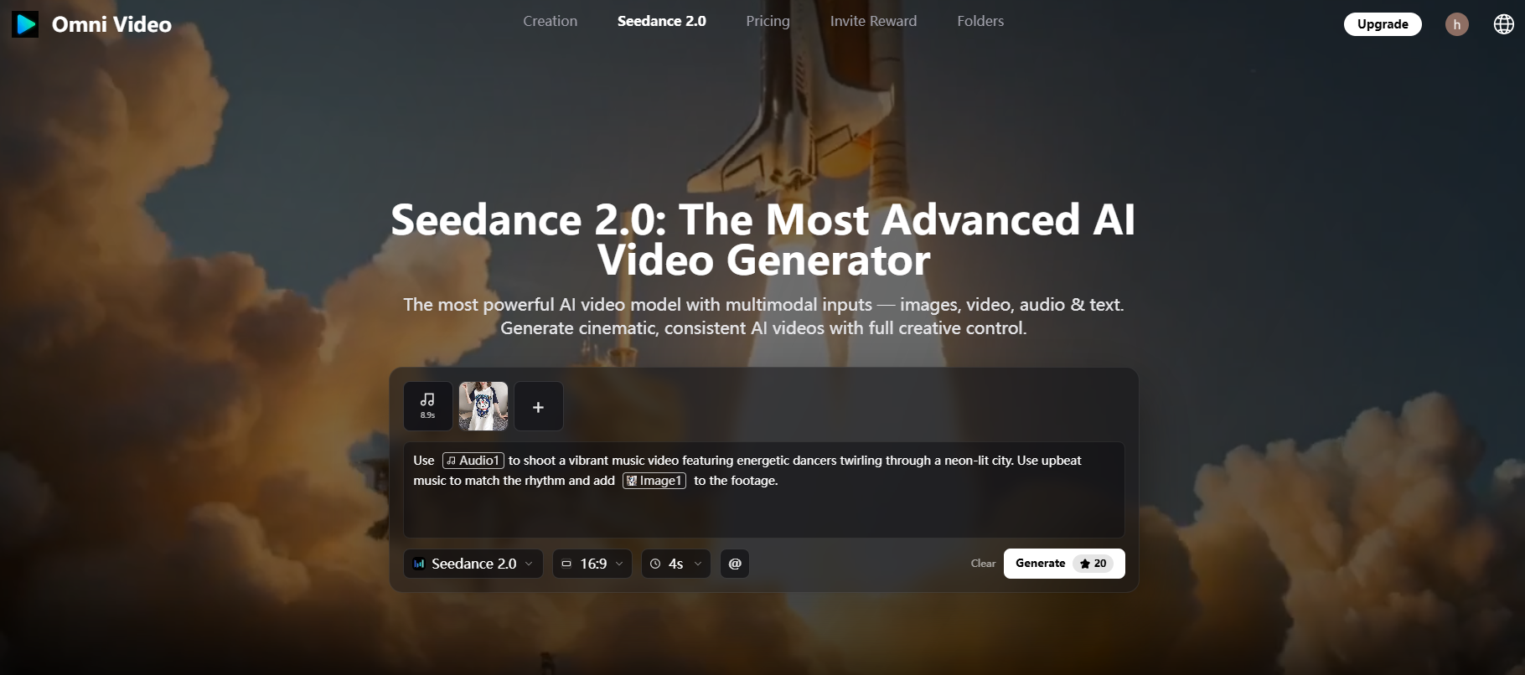Clear the prompt using Clear link
Image resolution: width=1525 pixels, height=675 pixels.
tap(983, 564)
